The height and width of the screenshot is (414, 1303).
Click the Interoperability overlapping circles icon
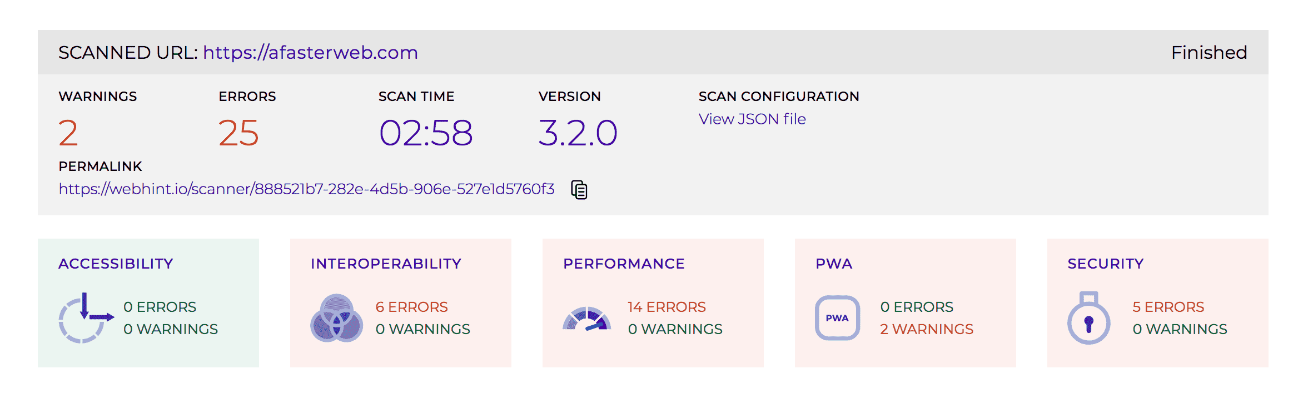click(336, 318)
